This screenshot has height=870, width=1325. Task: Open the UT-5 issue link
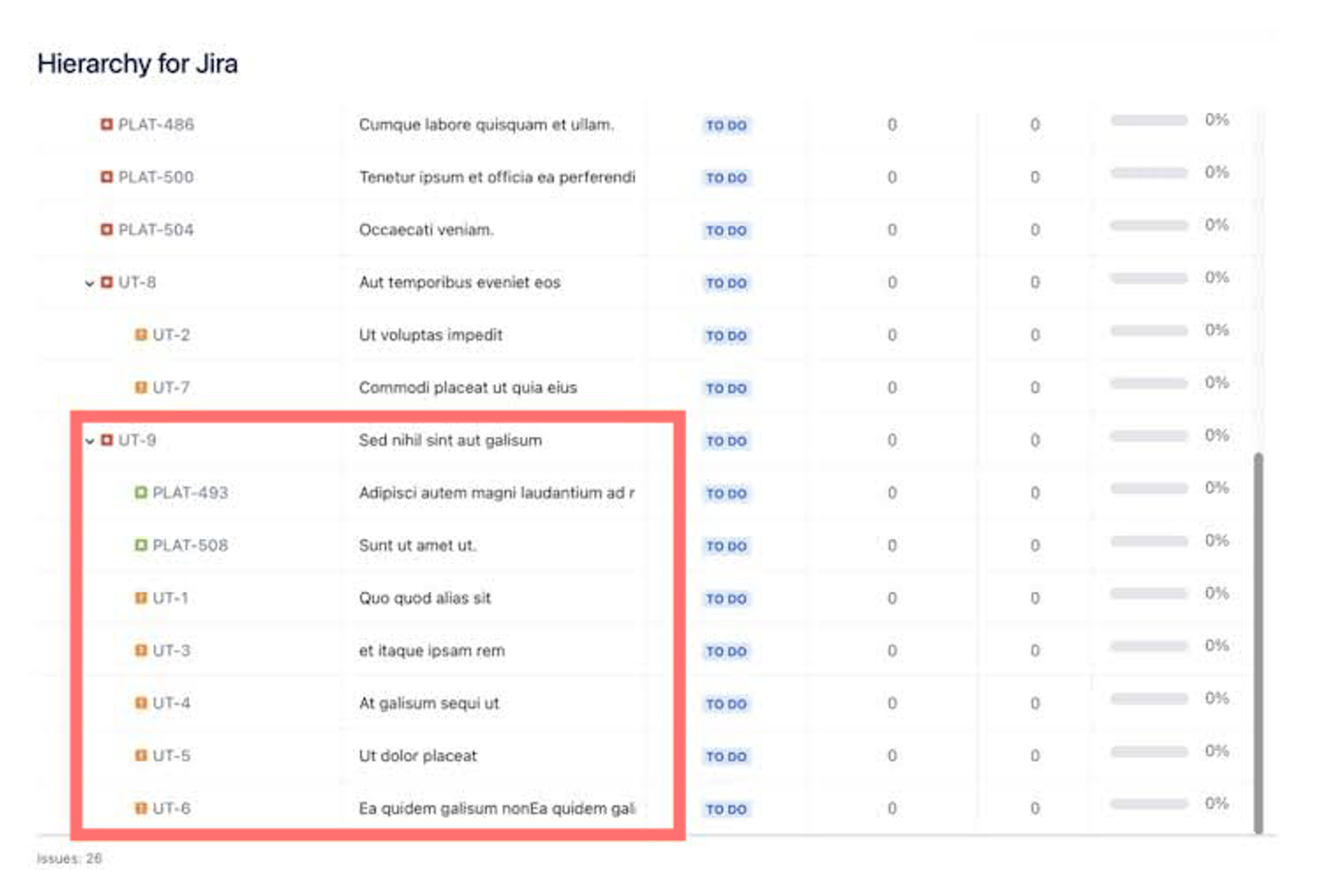171,756
